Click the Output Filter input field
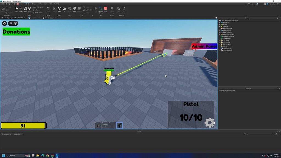This screenshot has height=158, width=281. (258, 134)
